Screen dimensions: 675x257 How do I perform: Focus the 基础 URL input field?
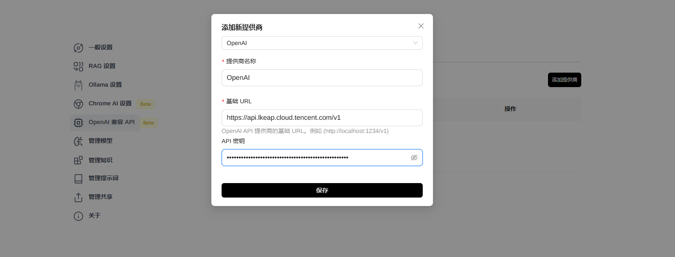[322, 118]
